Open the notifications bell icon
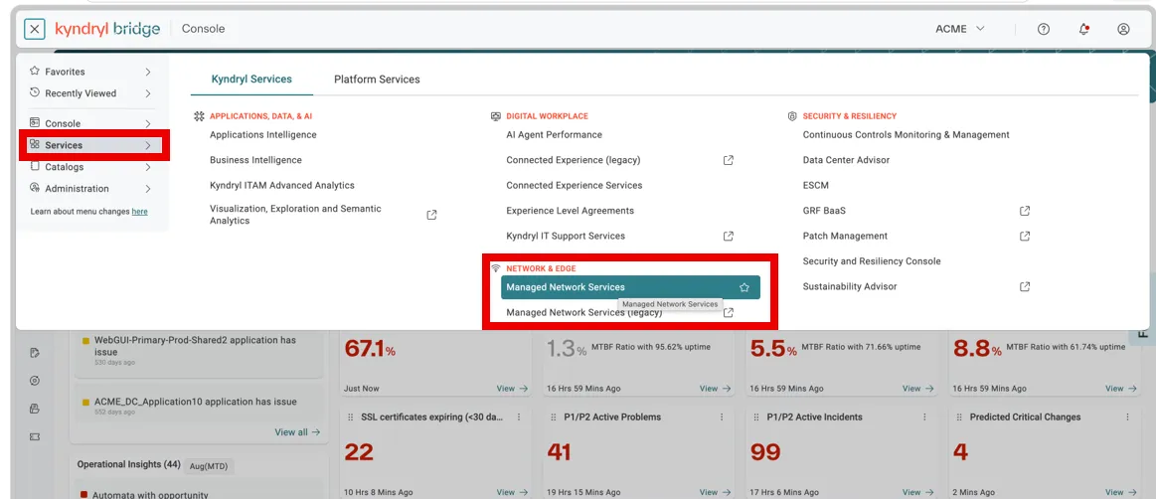Image resolution: width=1156 pixels, height=499 pixels. pos(1083,30)
